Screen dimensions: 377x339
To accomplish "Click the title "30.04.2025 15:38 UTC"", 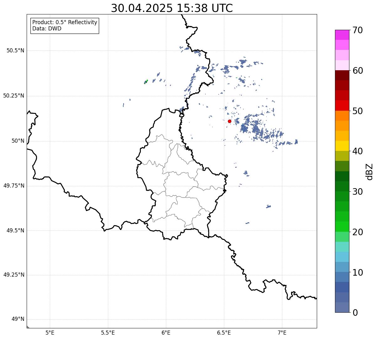I will tap(172, 8).
